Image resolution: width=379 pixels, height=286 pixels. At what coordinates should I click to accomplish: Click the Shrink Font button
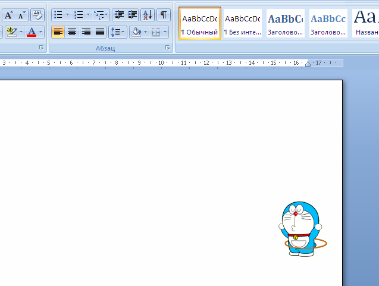point(22,15)
